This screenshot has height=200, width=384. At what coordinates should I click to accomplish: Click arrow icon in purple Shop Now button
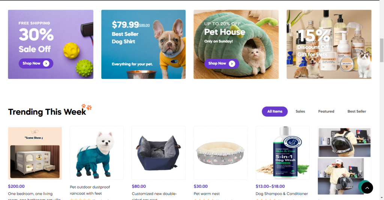tap(46, 64)
